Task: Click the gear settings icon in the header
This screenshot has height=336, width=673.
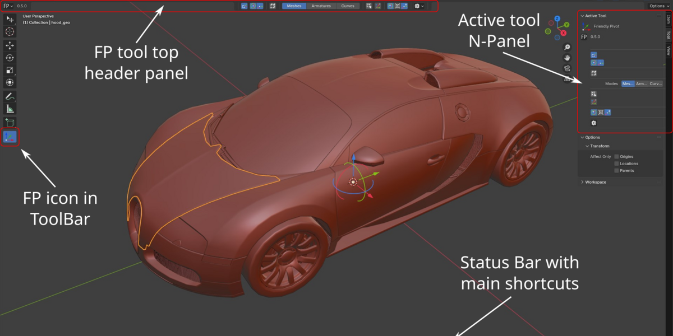Action: coord(417,6)
